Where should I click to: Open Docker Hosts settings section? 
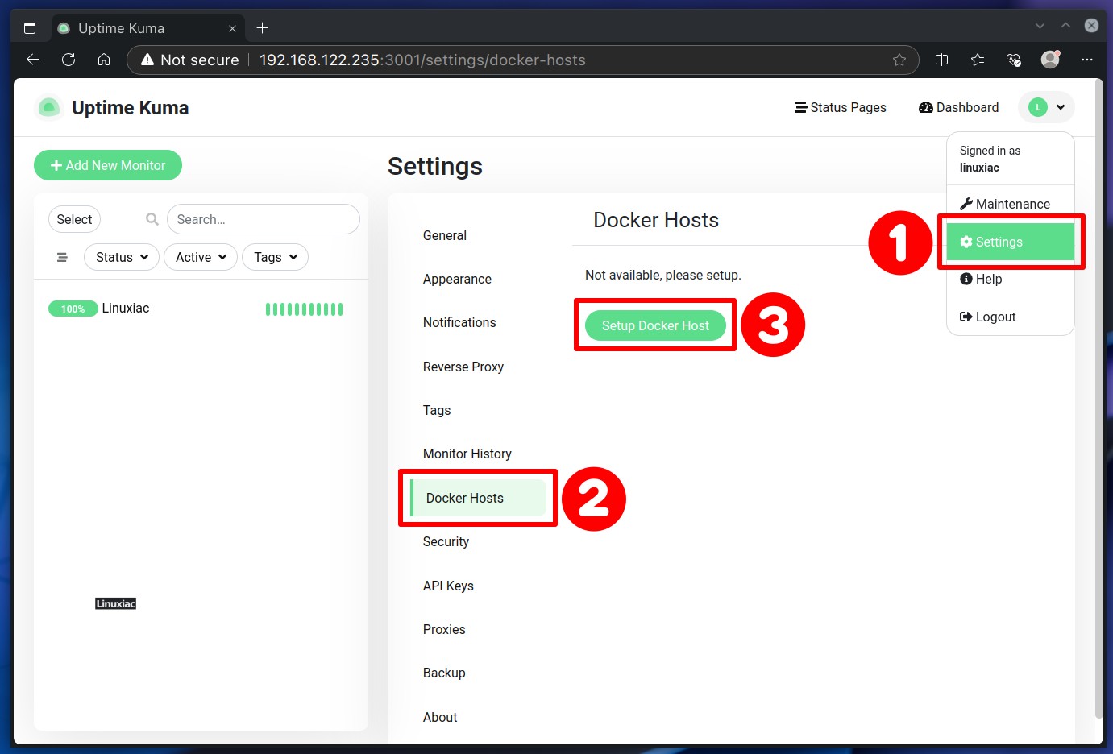pyautogui.click(x=479, y=498)
